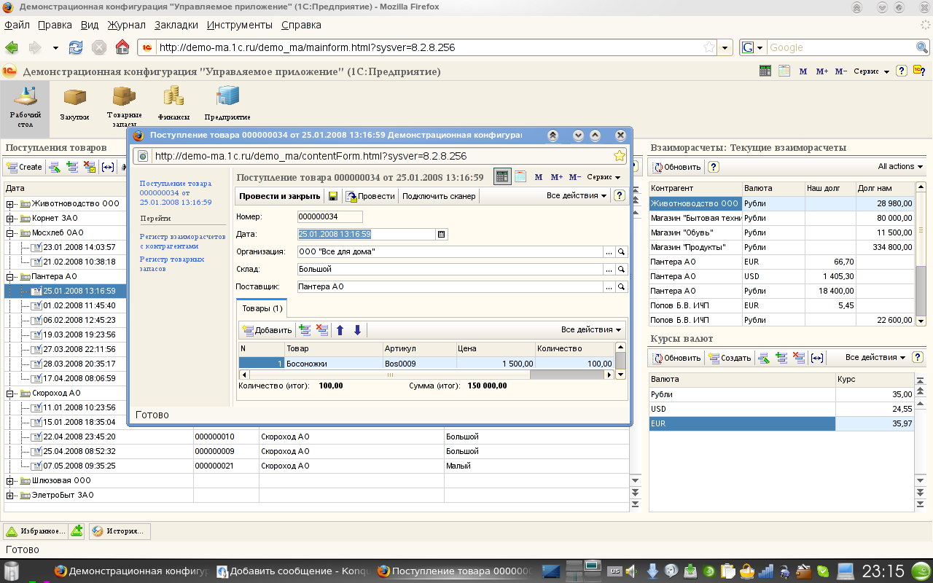
Task: Click the Дата input field
Action: click(x=367, y=234)
